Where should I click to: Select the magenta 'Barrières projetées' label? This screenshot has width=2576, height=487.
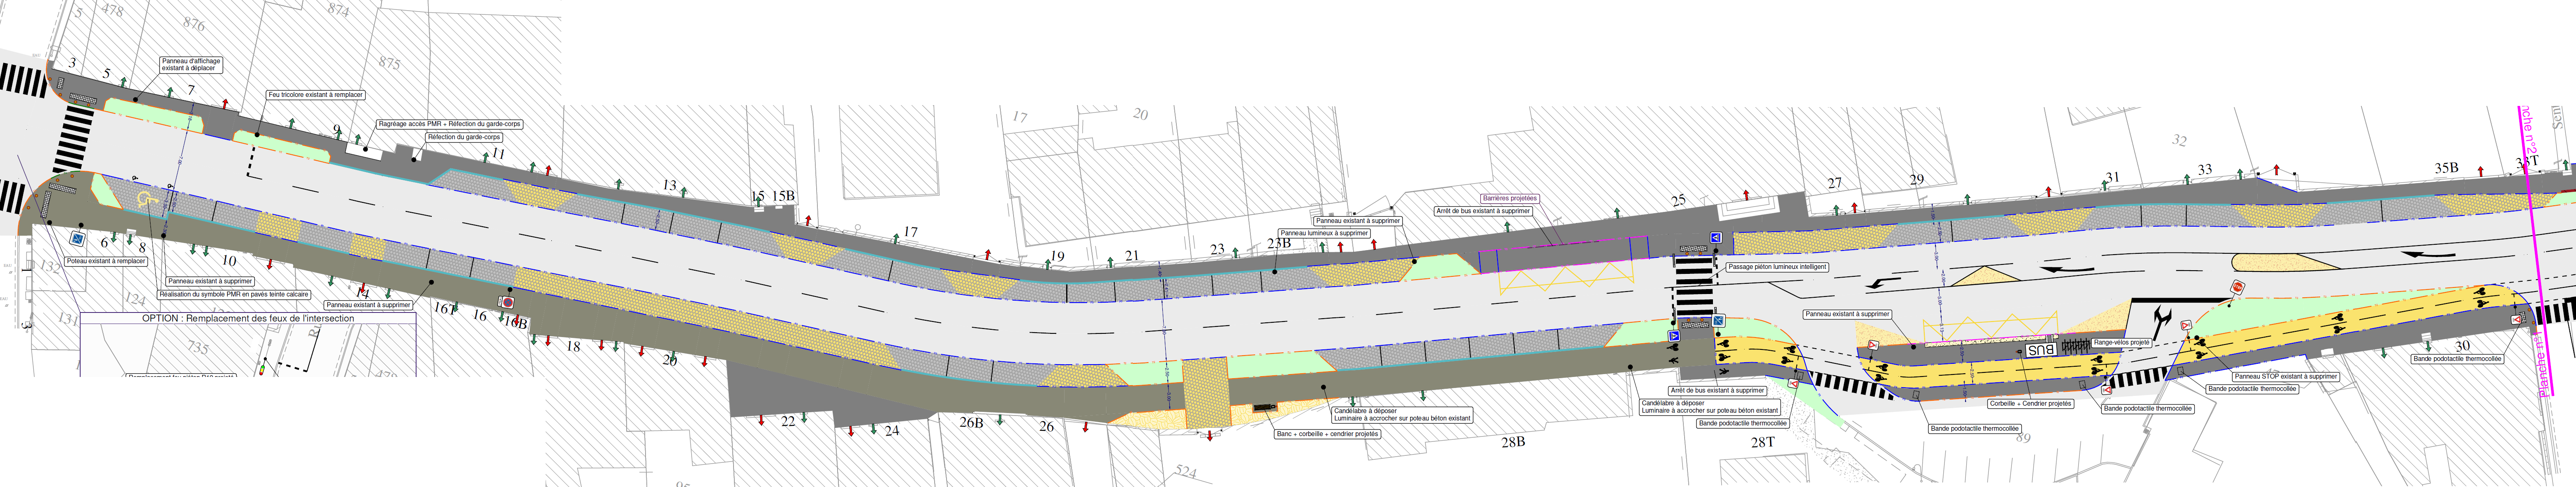pos(1510,199)
